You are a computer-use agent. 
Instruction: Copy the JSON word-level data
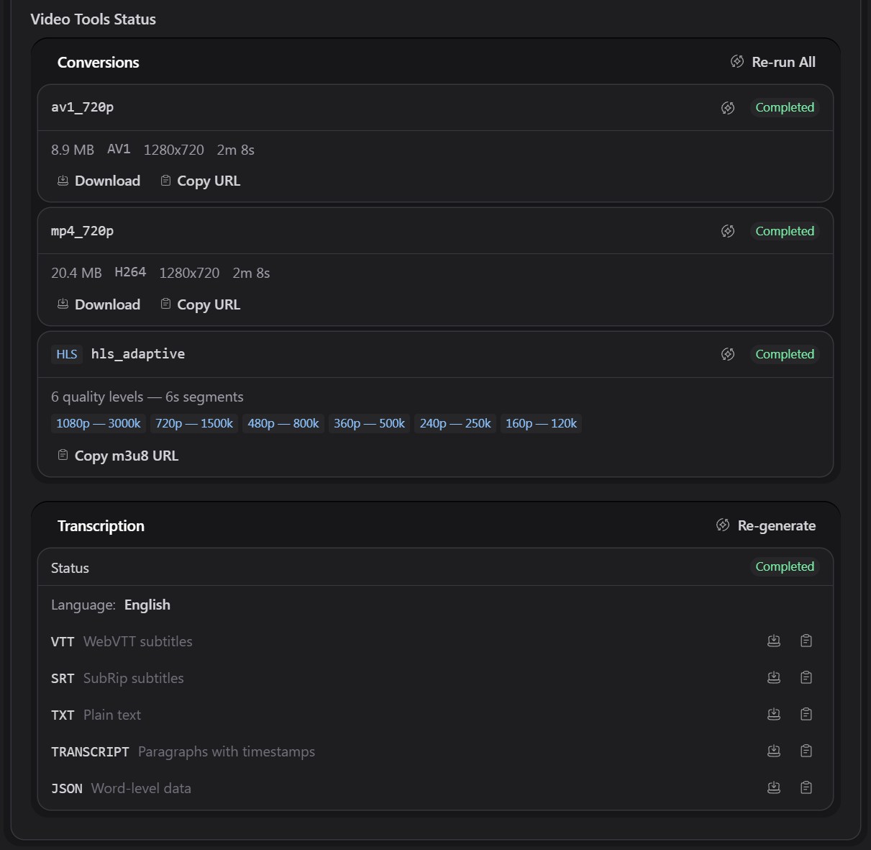(x=806, y=787)
